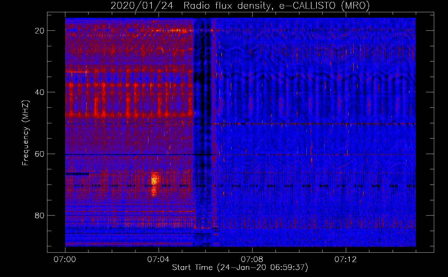
Task: Click the 'Start Time (24-Jan-20 06:59:37)' label
Action: pos(240,268)
